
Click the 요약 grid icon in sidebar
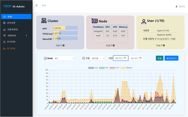tap(5, 17)
